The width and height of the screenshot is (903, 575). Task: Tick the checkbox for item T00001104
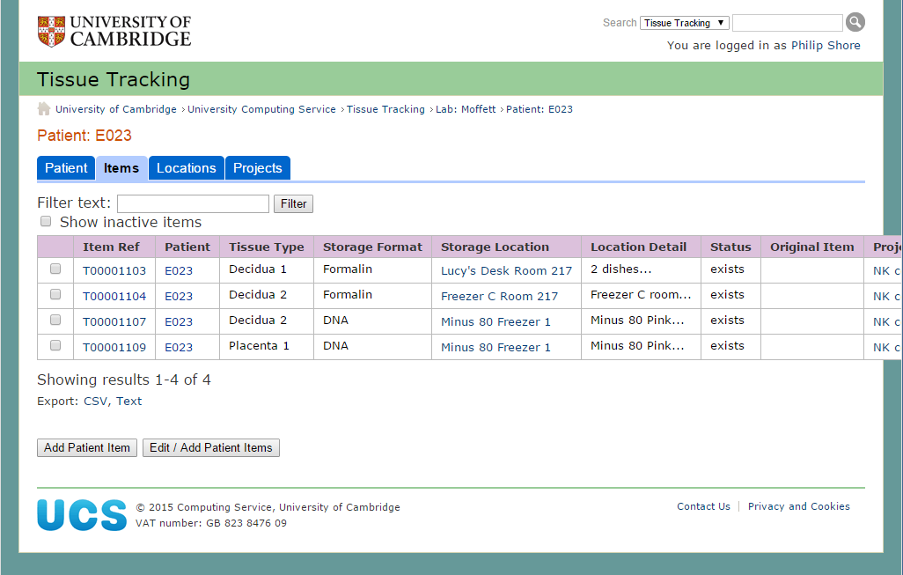55,294
